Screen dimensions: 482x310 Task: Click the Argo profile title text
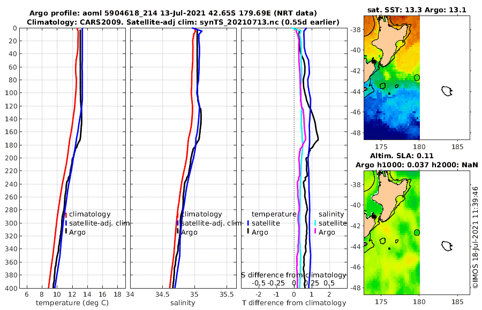pyautogui.click(x=173, y=13)
